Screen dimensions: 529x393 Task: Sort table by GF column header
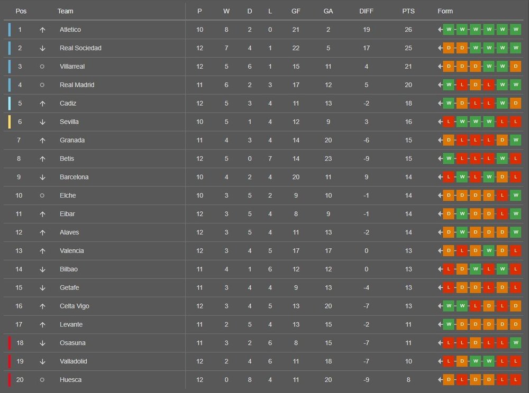(x=296, y=11)
